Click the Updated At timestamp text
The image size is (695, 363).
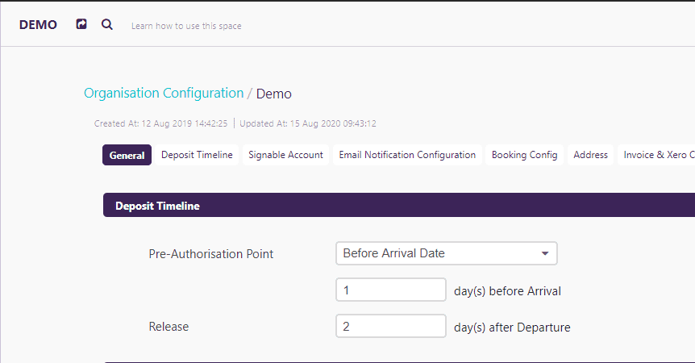308,123
